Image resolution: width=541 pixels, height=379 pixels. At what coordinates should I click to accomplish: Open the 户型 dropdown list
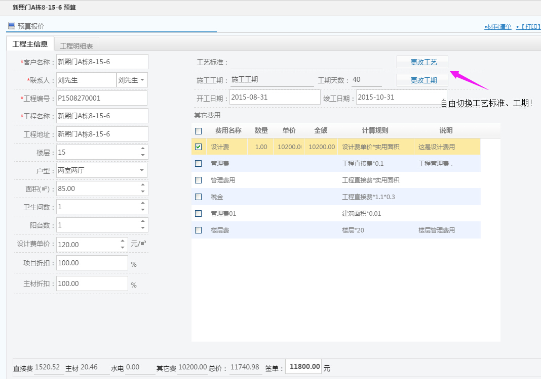(142, 170)
